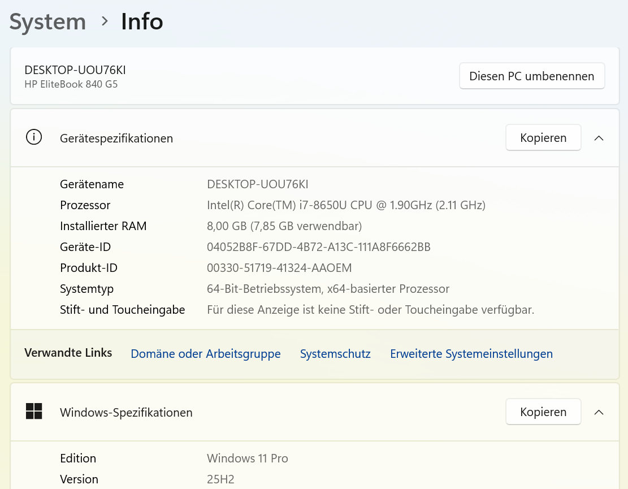The height and width of the screenshot is (489, 628).
Task: Click the Prozessor label
Action: tap(85, 205)
